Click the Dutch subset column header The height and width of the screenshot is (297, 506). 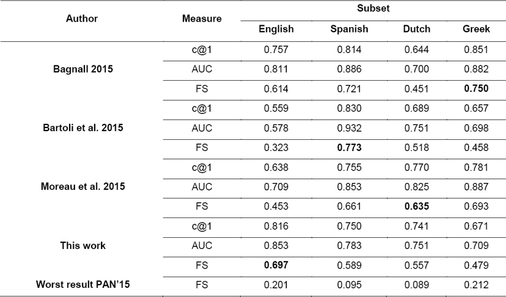click(417, 29)
